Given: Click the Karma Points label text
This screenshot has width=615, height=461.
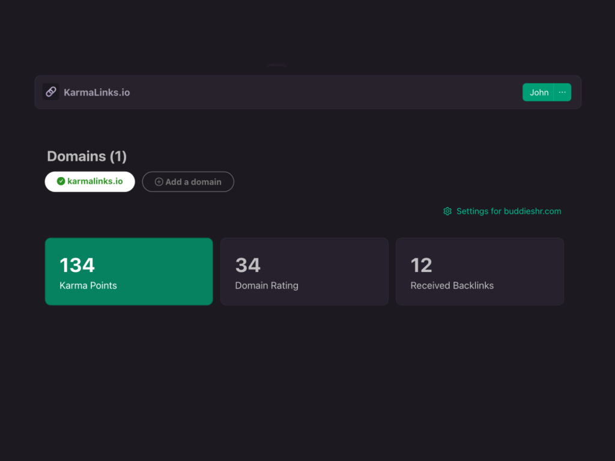Looking at the screenshot, I should pyautogui.click(x=88, y=286).
